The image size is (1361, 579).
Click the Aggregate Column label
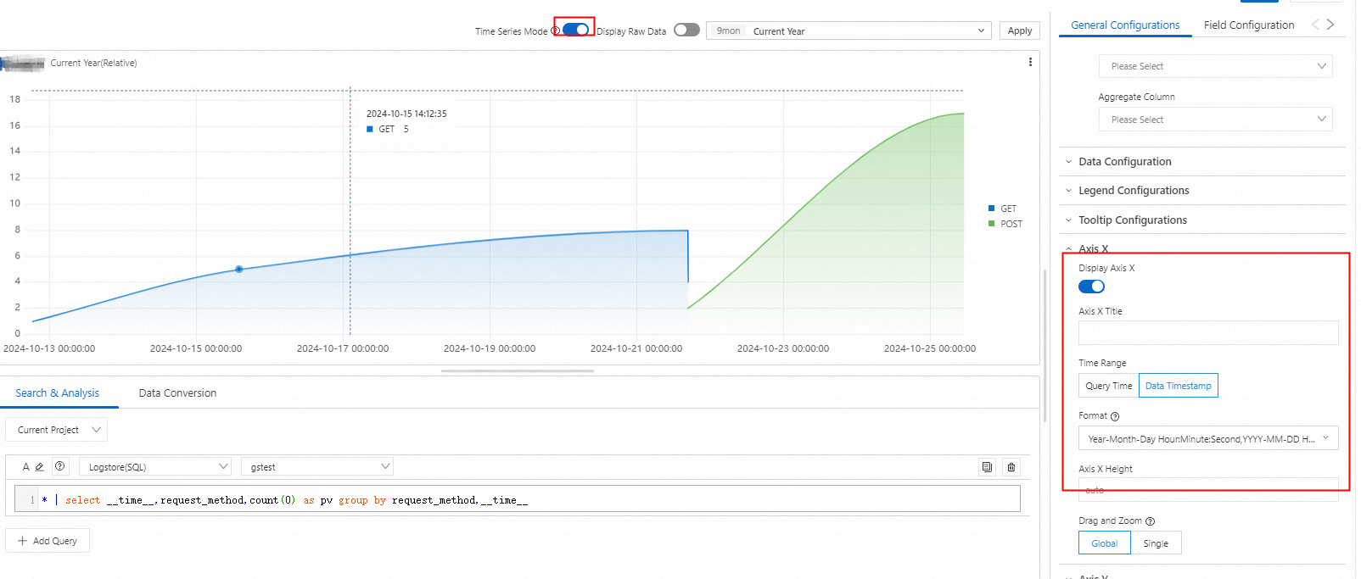pyautogui.click(x=1136, y=97)
